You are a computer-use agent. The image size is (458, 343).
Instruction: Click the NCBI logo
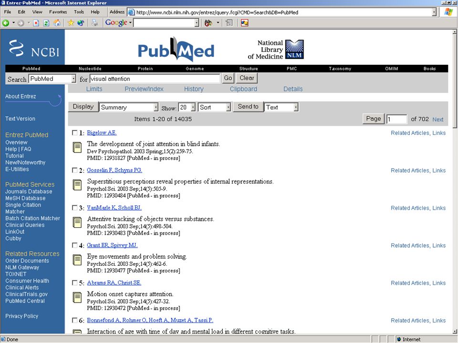point(34,49)
